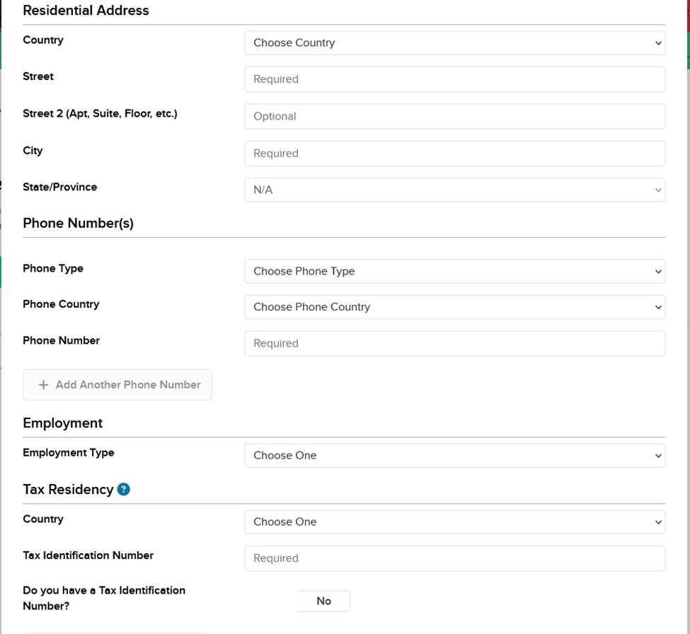Open the Choose Phone Type dropdown
690x634 pixels.
pos(454,272)
